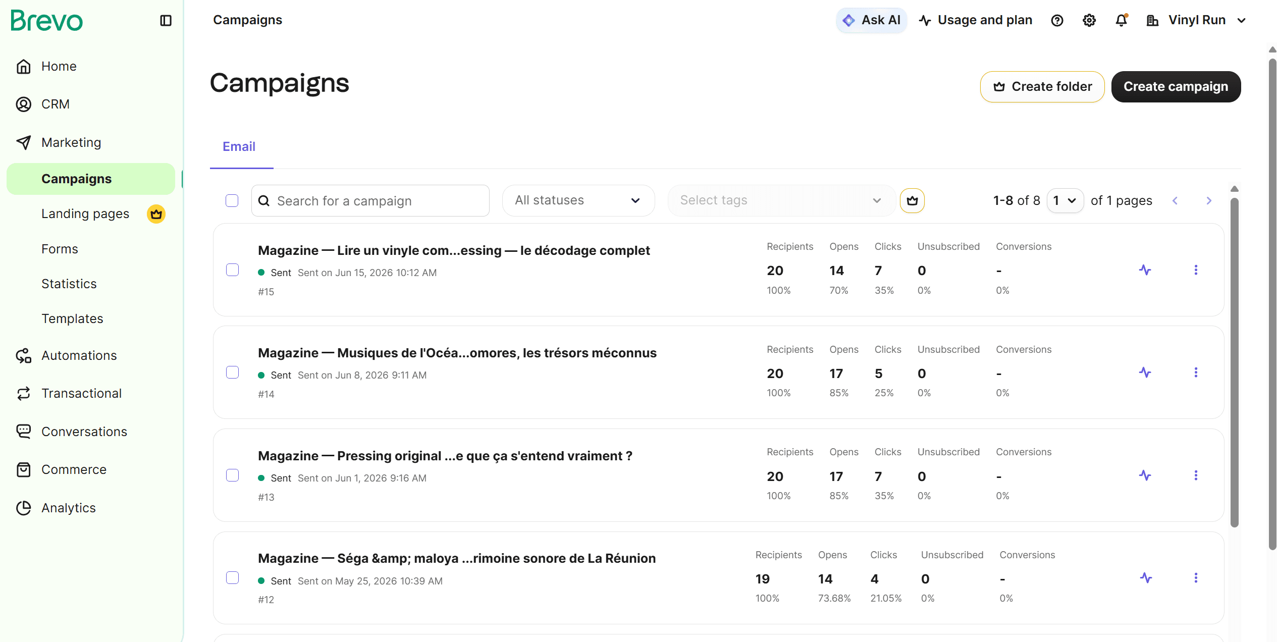
Task: Go to Landing pages
Action: pos(85,213)
